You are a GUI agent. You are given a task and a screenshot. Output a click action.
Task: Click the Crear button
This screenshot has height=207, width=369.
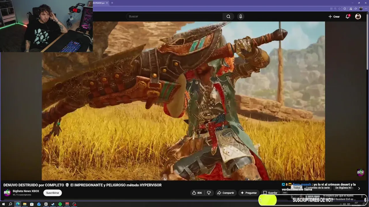tap(334, 16)
